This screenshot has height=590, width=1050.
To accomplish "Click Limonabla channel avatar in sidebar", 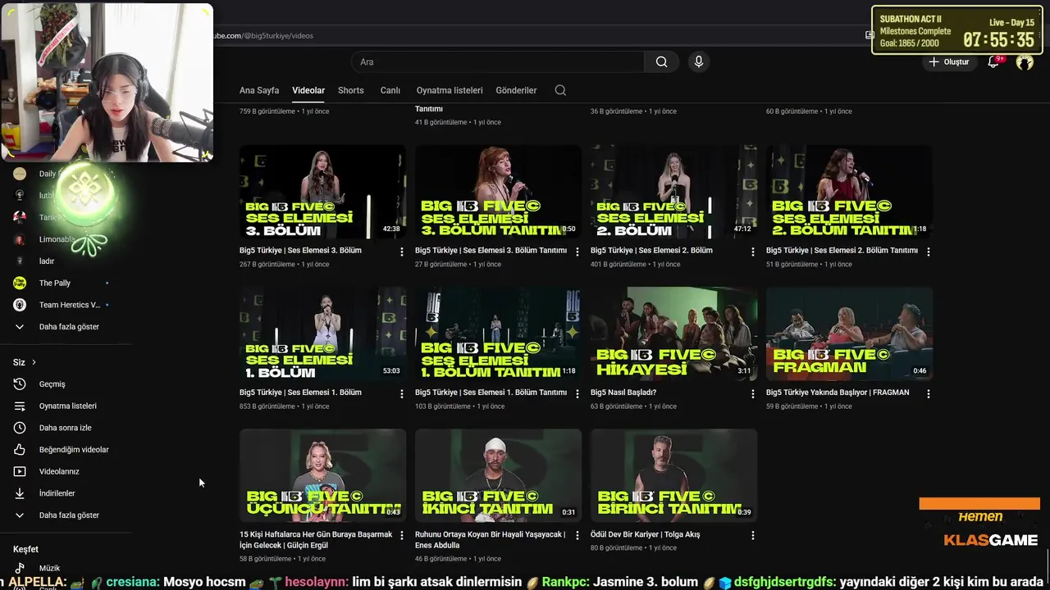I will click(20, 239).
